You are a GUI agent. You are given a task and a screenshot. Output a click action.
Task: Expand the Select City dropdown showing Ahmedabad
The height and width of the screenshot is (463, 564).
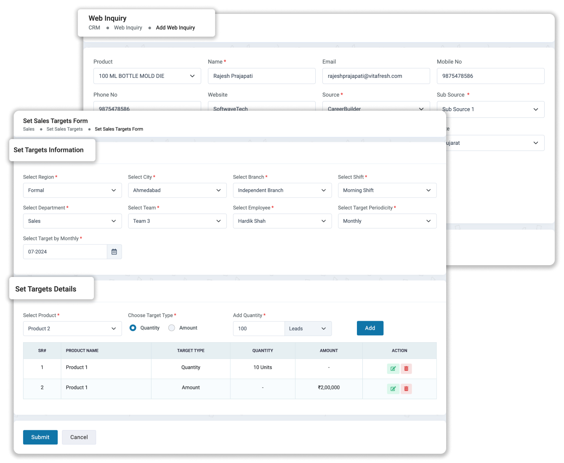pyautogui.click(x=177, y=190)
